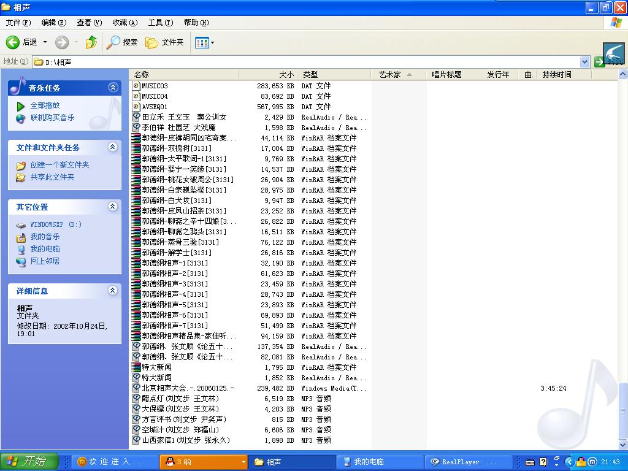The image size is (628, 471).
Task: Collapse the 文件和文件夹任务 panel
Action: click(x=113, y=147)
